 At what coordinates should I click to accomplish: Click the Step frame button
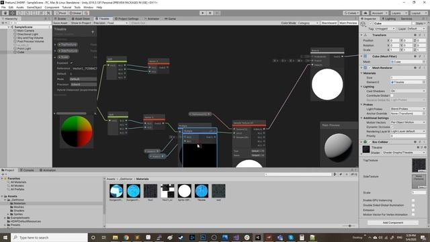point(217,13)
